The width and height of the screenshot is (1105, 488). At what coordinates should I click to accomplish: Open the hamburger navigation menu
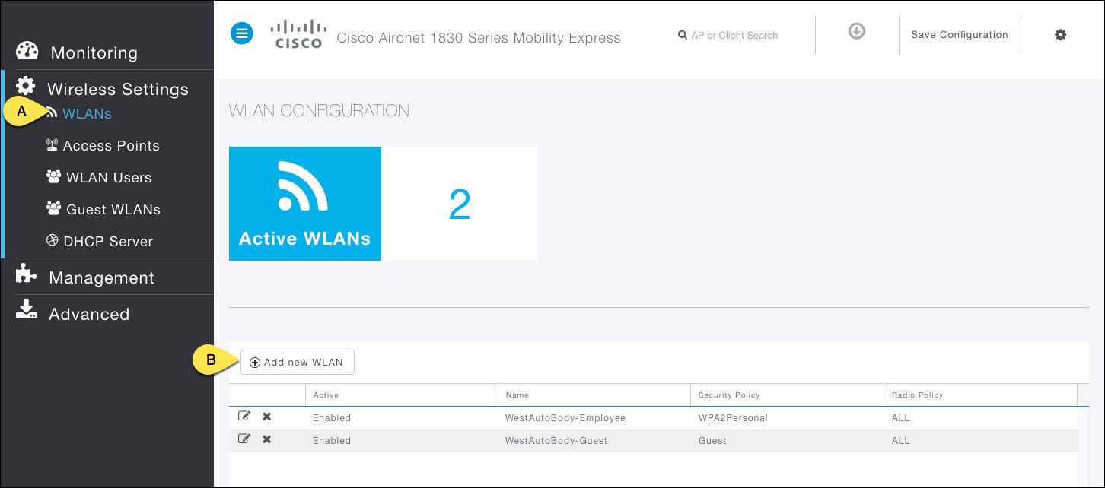point(242,33)
